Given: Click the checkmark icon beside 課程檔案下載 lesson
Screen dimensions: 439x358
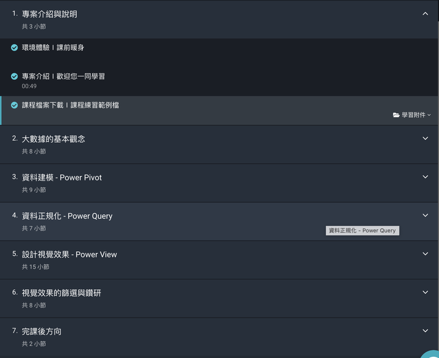Looking at the screenshot, I should tap(14, 105).
